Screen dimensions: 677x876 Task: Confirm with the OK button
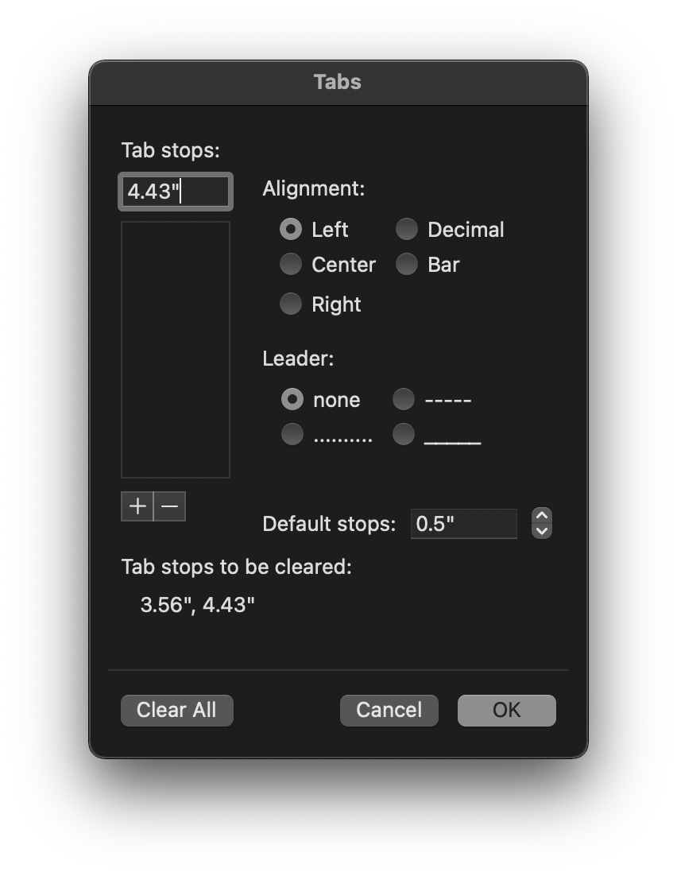(x=506, y=710)
